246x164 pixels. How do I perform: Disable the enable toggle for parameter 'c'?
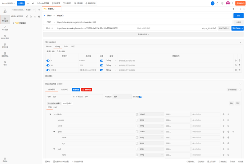[x=48, y=61]
